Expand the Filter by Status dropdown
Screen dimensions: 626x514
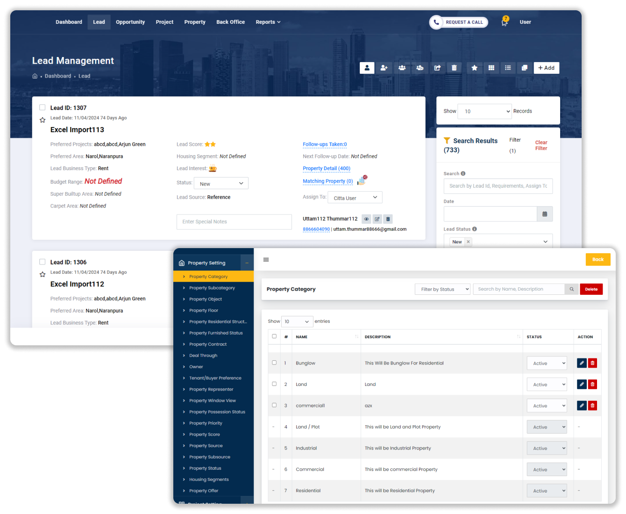[x=442, y=289]
